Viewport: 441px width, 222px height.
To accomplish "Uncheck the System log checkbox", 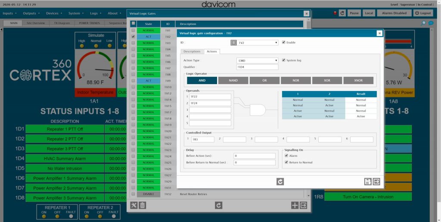I will point(283,61).
